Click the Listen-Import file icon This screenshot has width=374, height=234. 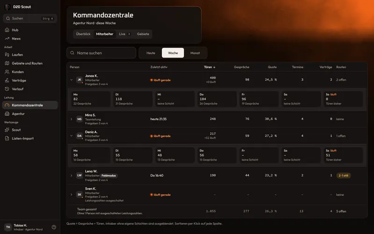point(7,139)
